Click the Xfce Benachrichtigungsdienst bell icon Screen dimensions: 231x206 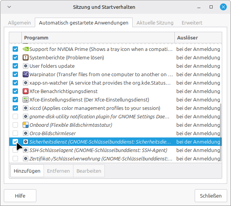click(x=26, y=91)
